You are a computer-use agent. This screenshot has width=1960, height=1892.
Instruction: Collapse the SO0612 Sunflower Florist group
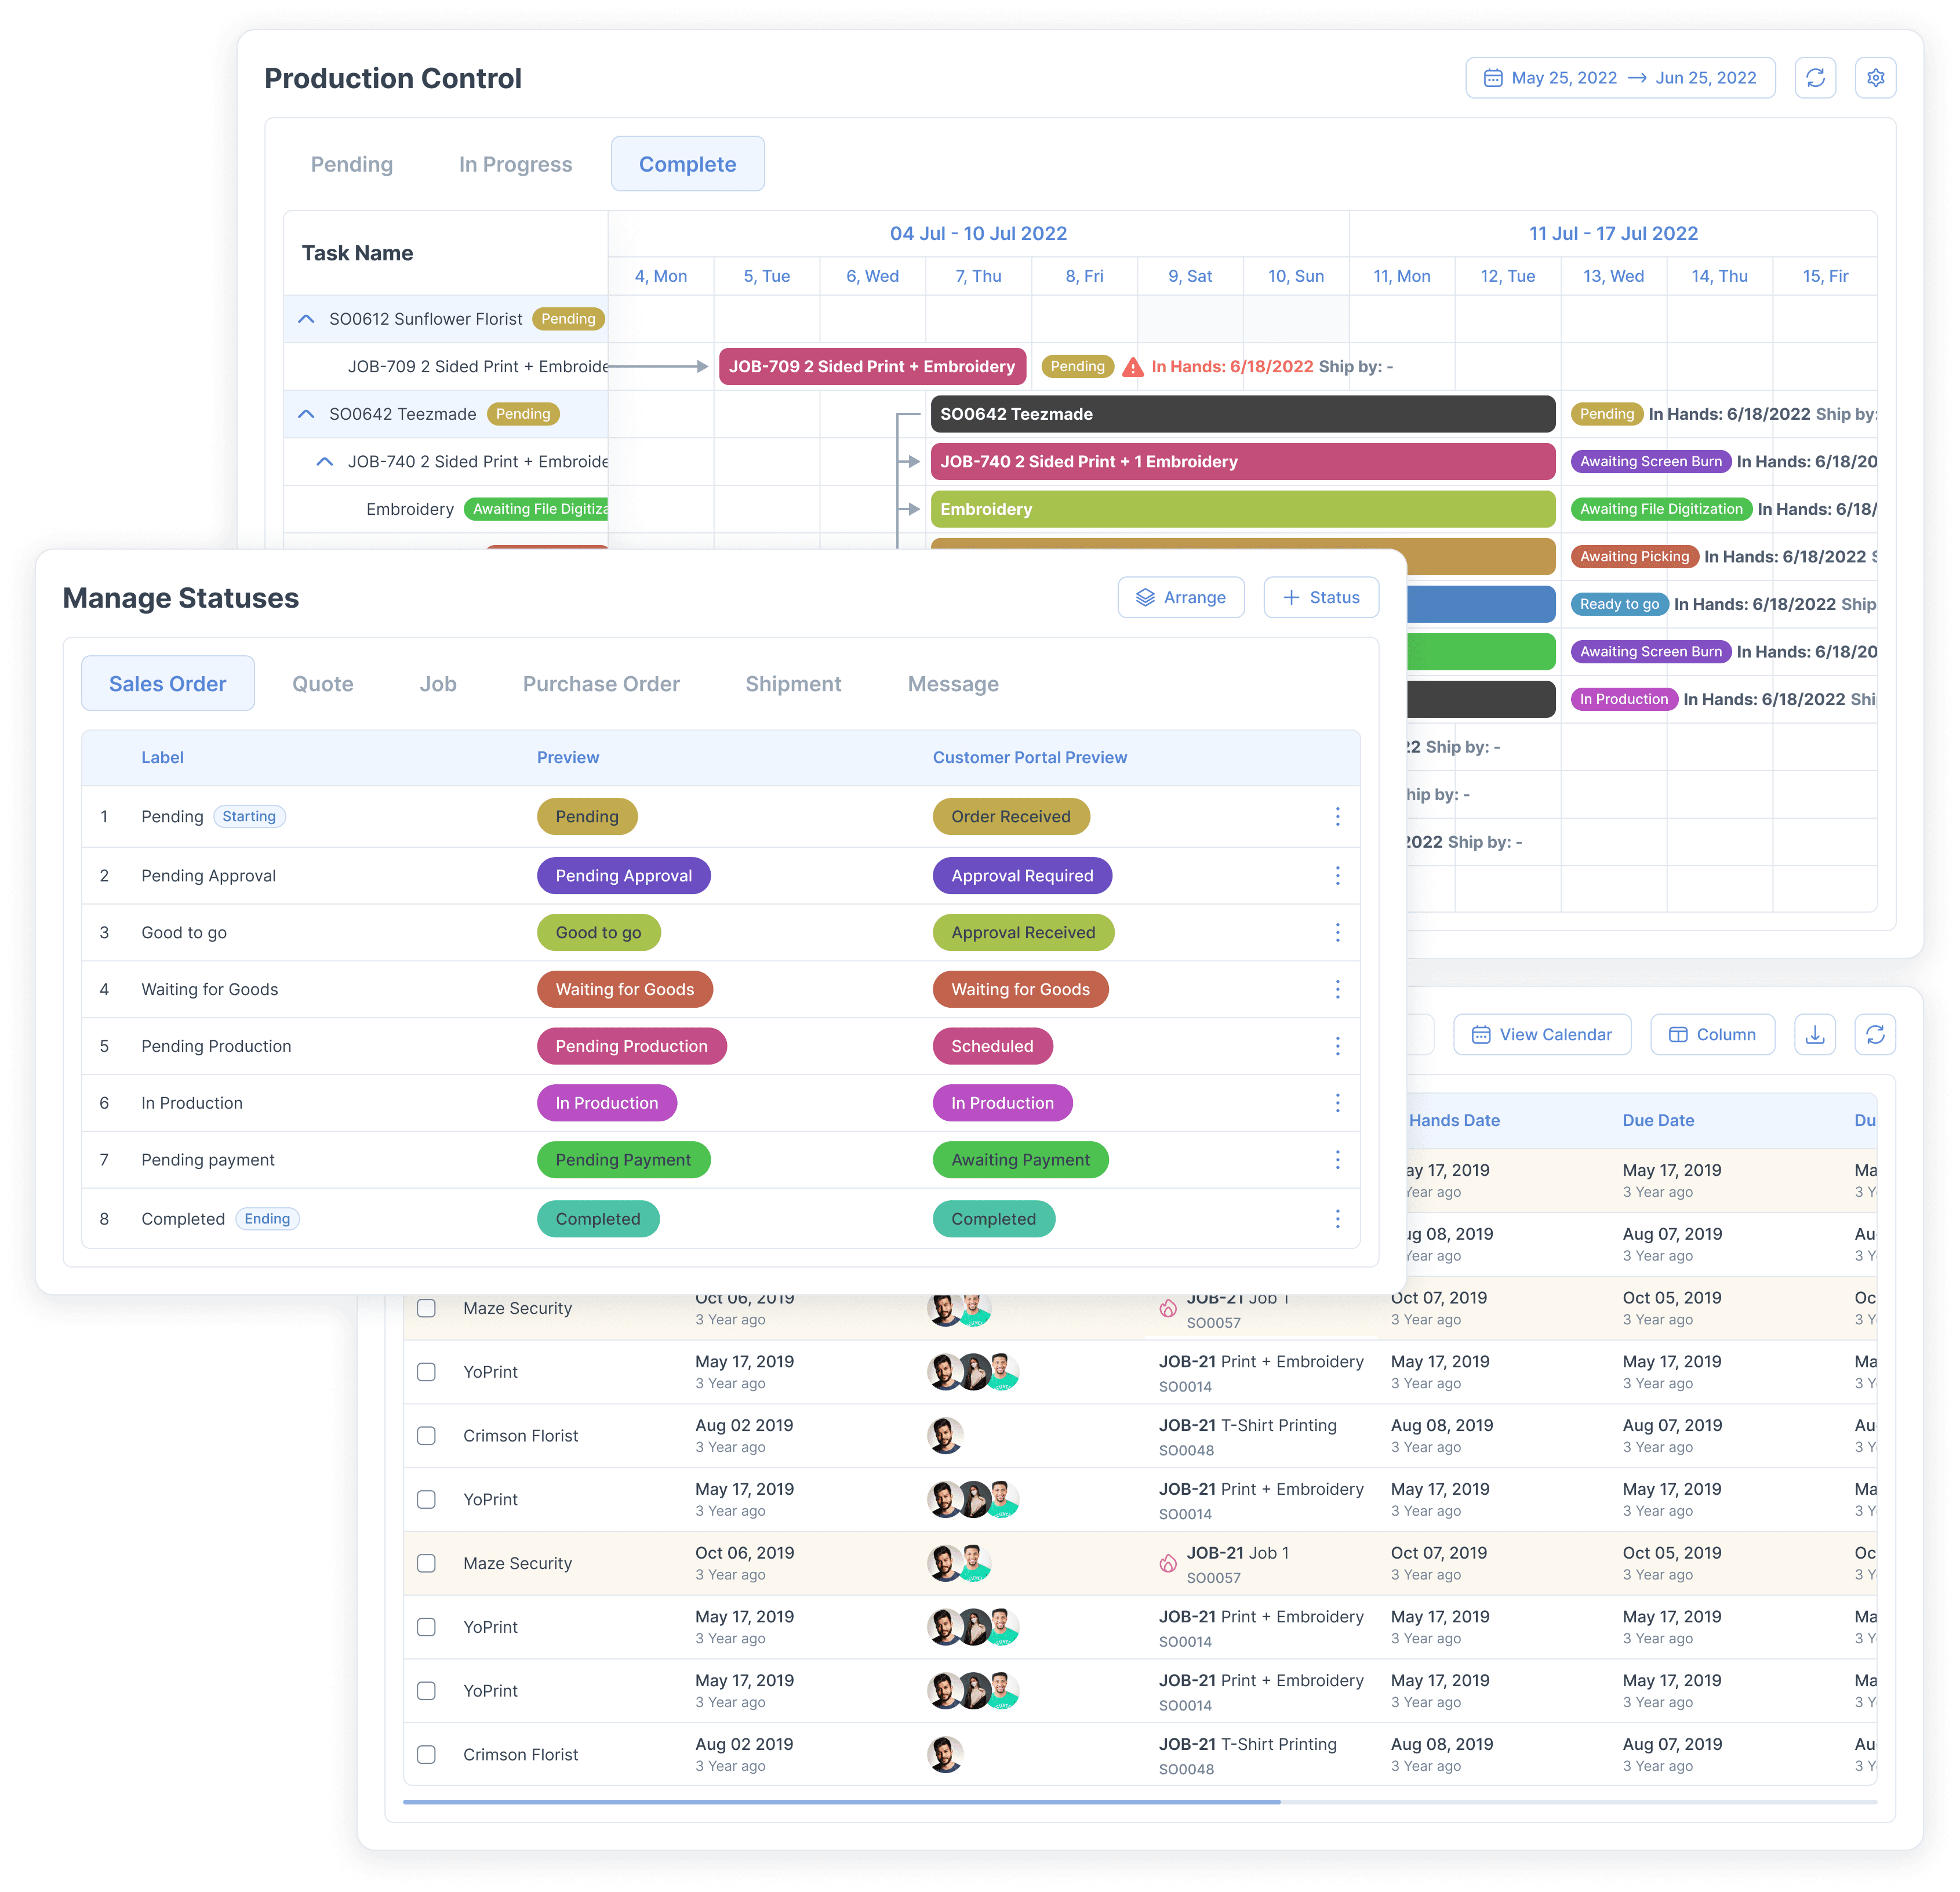[x=306, y=319]
